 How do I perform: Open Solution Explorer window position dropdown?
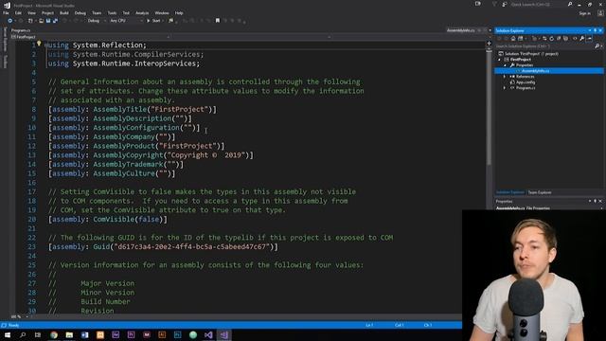tap(590, 30)
